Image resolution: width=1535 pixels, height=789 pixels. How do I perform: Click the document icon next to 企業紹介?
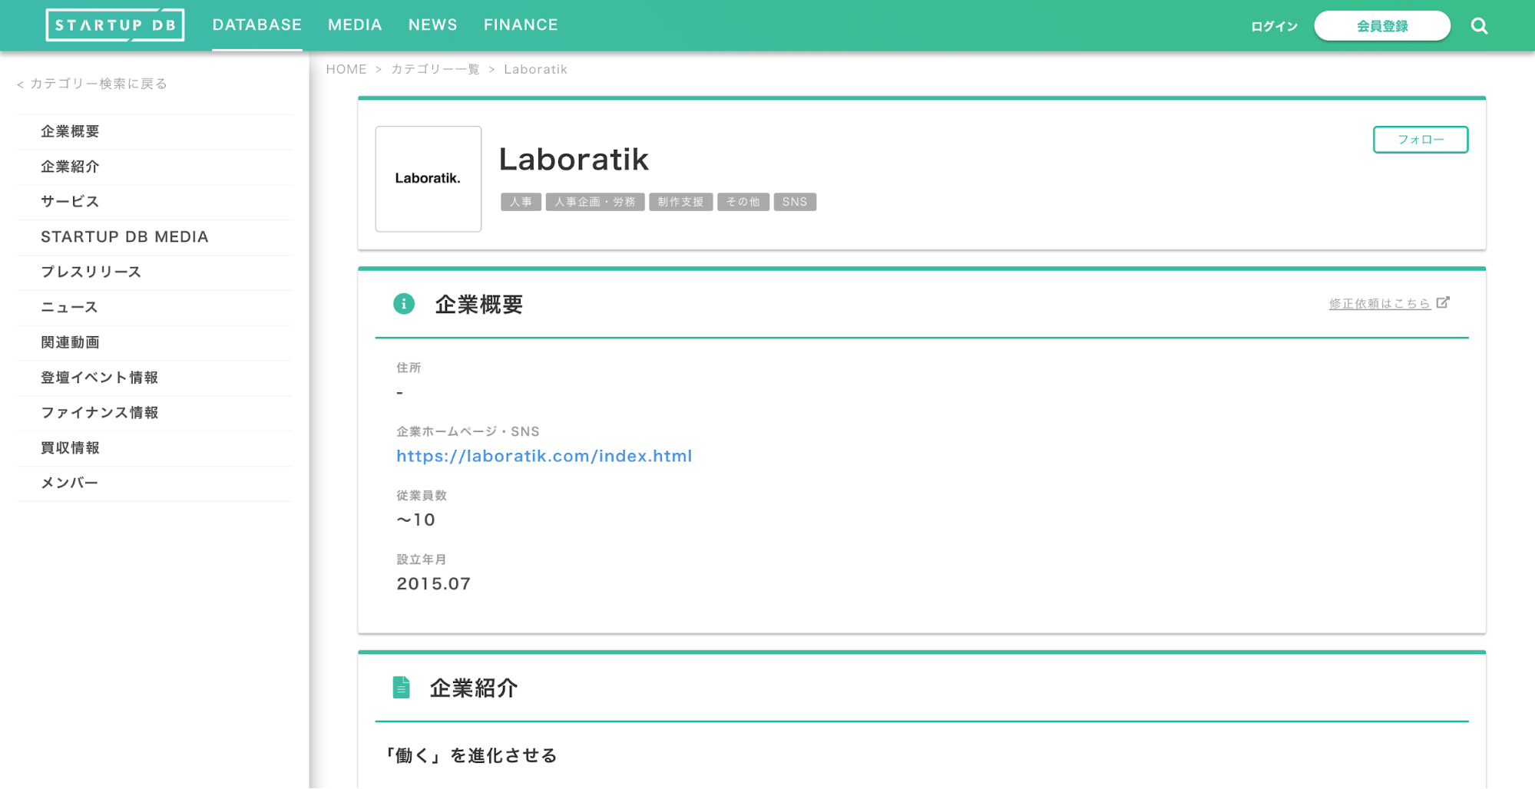pyautogui.click(x=401, y=687)
